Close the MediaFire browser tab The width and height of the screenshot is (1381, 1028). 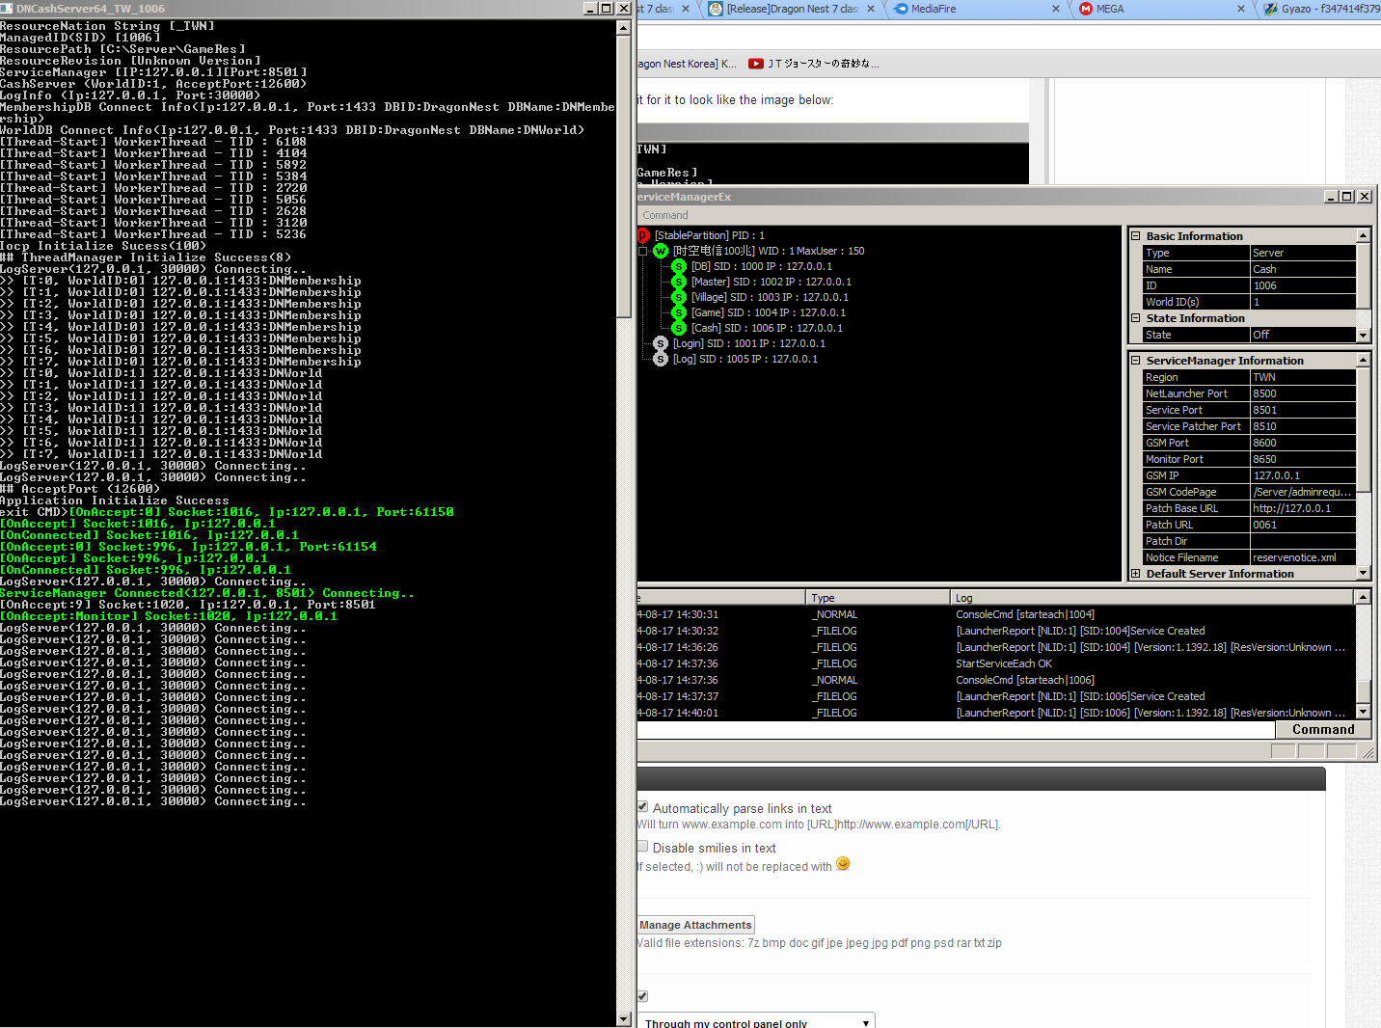(x=1056, y=9)
